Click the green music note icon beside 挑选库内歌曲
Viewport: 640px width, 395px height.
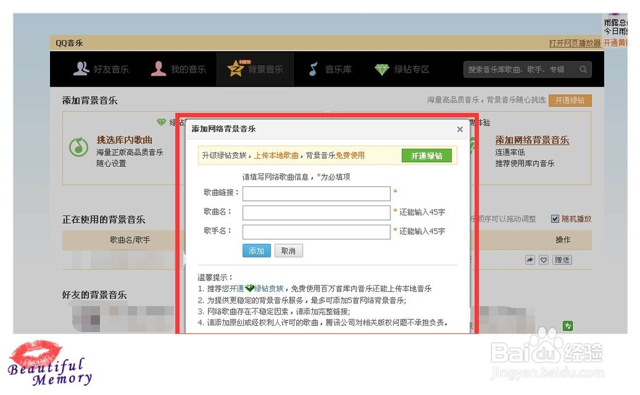[79, 147]
